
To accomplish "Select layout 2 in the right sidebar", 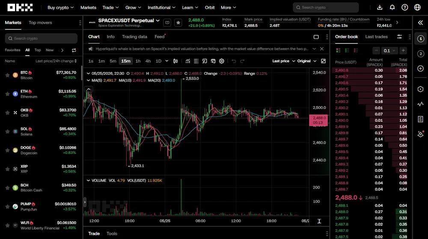I will 421,54.
